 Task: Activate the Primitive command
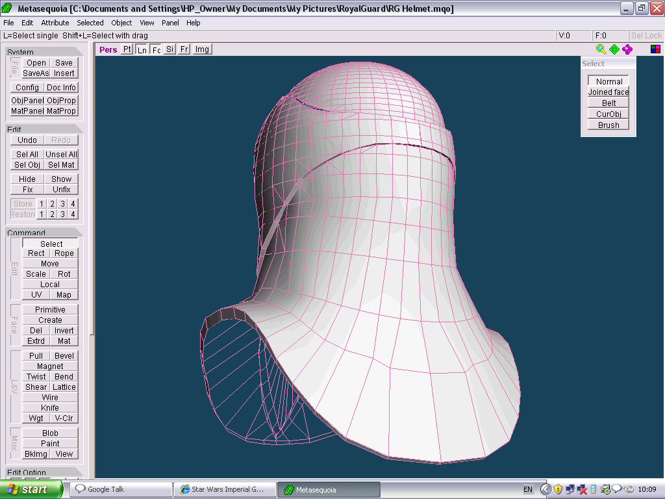(x=50, y=310)
